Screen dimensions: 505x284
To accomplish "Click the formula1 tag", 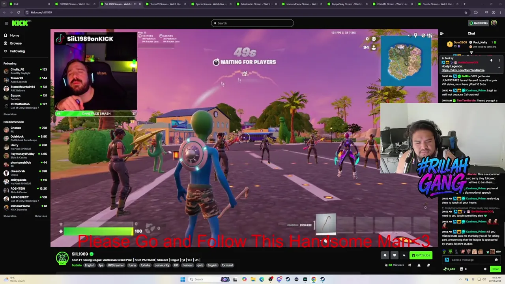I will (x=227, y=265).
